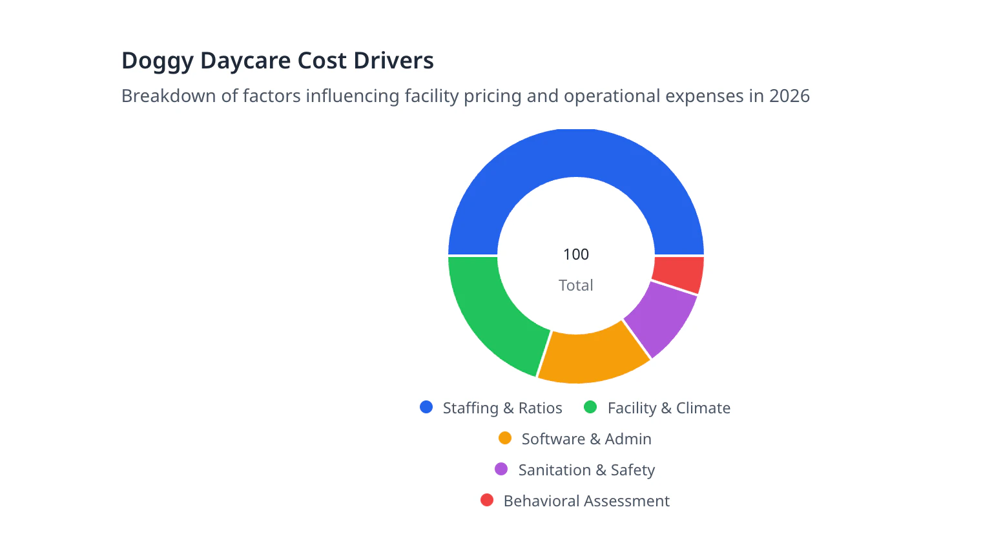Hide the Software & Admin series via legend text
The image size is (992, 558).
click(x=586, y=439)
